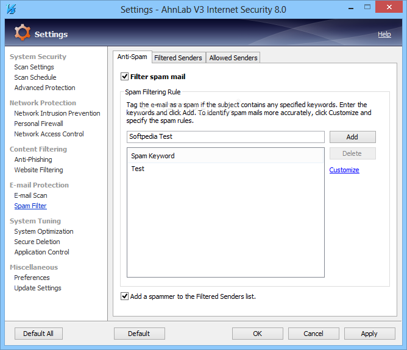The image size is (407, 350).
Task: Click the E-mail Protection section heading
Action: click(39, 185)
